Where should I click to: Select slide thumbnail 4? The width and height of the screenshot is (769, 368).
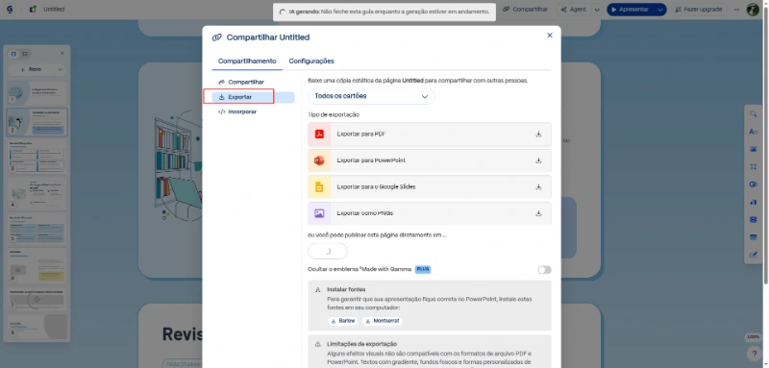[37, 192]
